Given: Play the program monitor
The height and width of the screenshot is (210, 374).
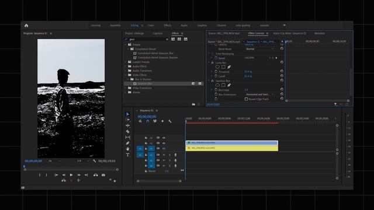Looking at the screenshot, I should pos(71,175).
